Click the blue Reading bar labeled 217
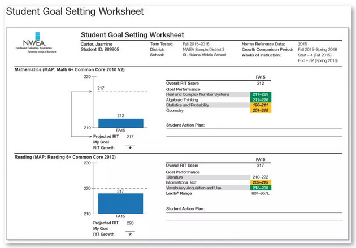 tap(120, 203)
